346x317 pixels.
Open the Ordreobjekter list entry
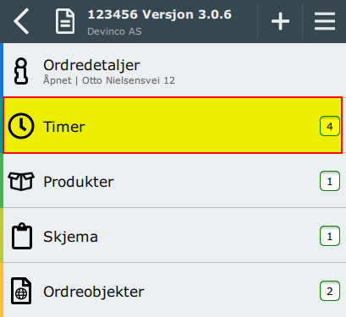[173, 290]
